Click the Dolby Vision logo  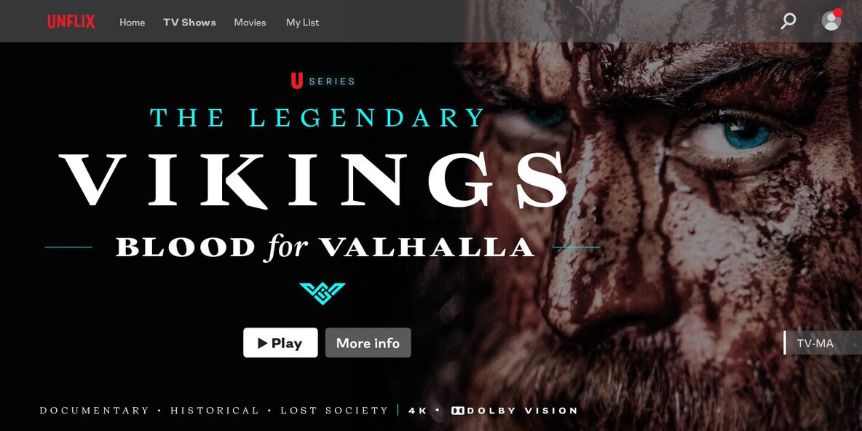514,411
